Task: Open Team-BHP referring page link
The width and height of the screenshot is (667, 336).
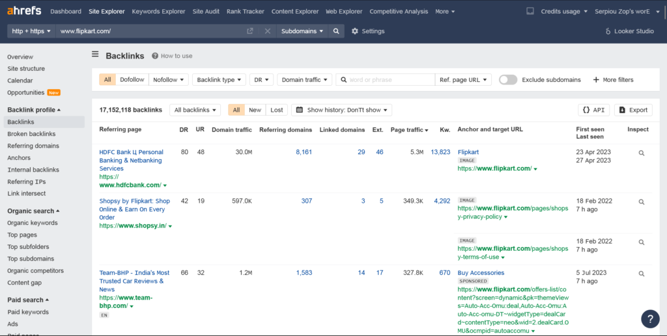Action: point(134,281)
